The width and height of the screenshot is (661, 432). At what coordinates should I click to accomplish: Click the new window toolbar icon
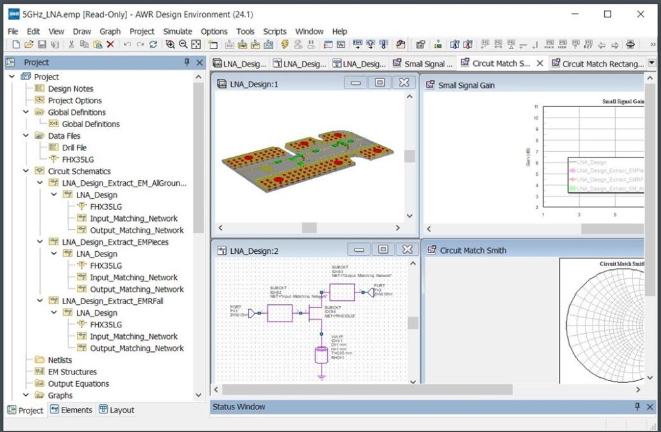point(213,45)
